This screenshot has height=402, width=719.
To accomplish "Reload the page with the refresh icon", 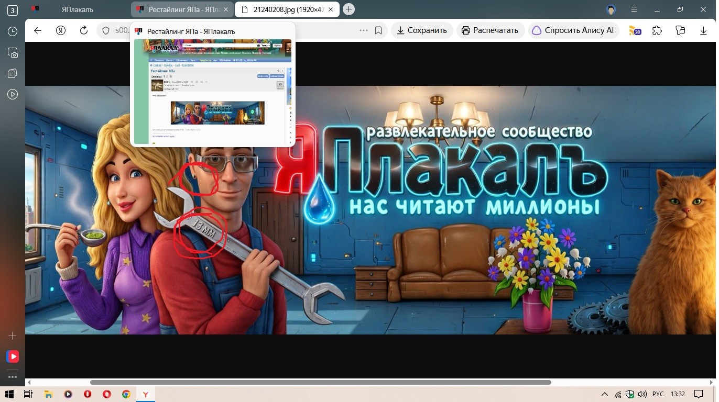I will (x=83, y=30).
